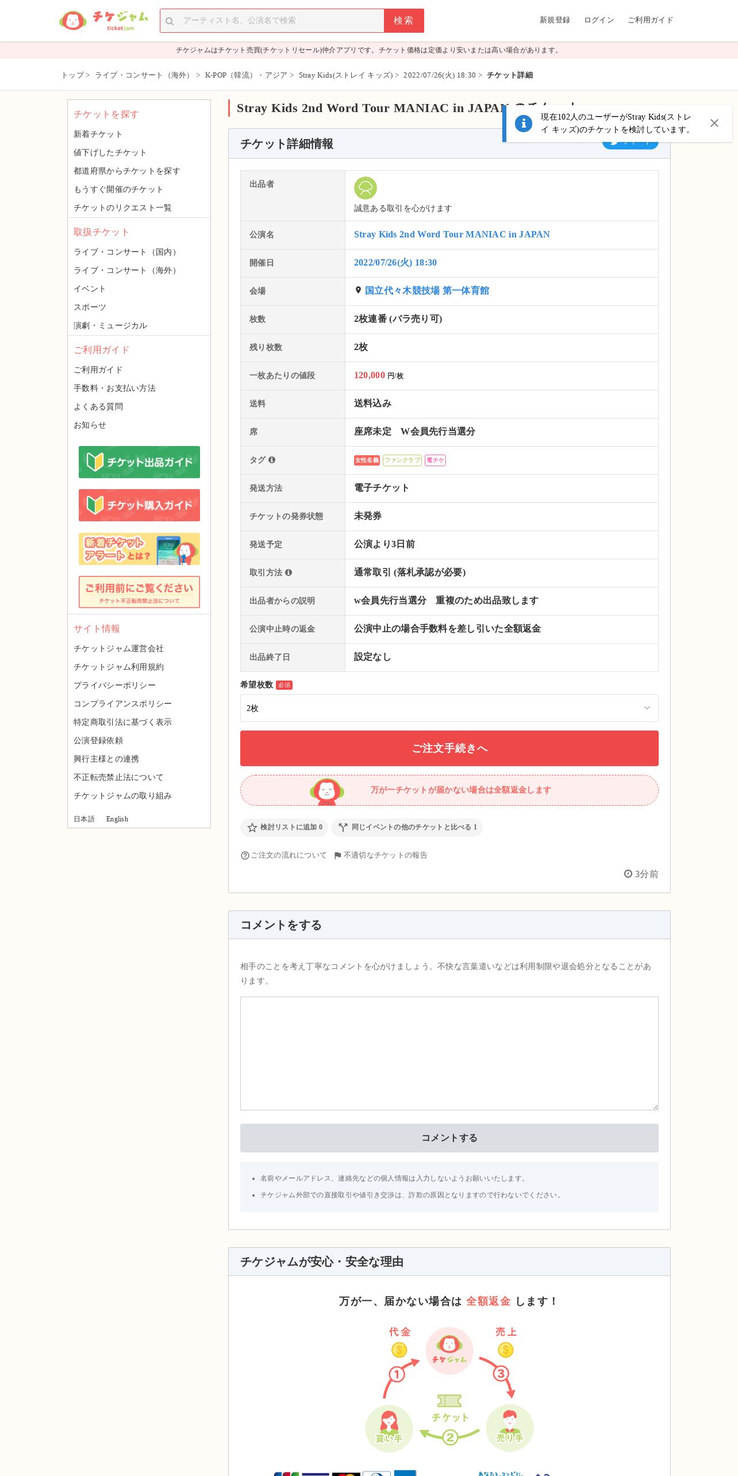The image size is (738, 1476).
Task: Open the チケット購入ガイド banner
Action: point(139,505)
